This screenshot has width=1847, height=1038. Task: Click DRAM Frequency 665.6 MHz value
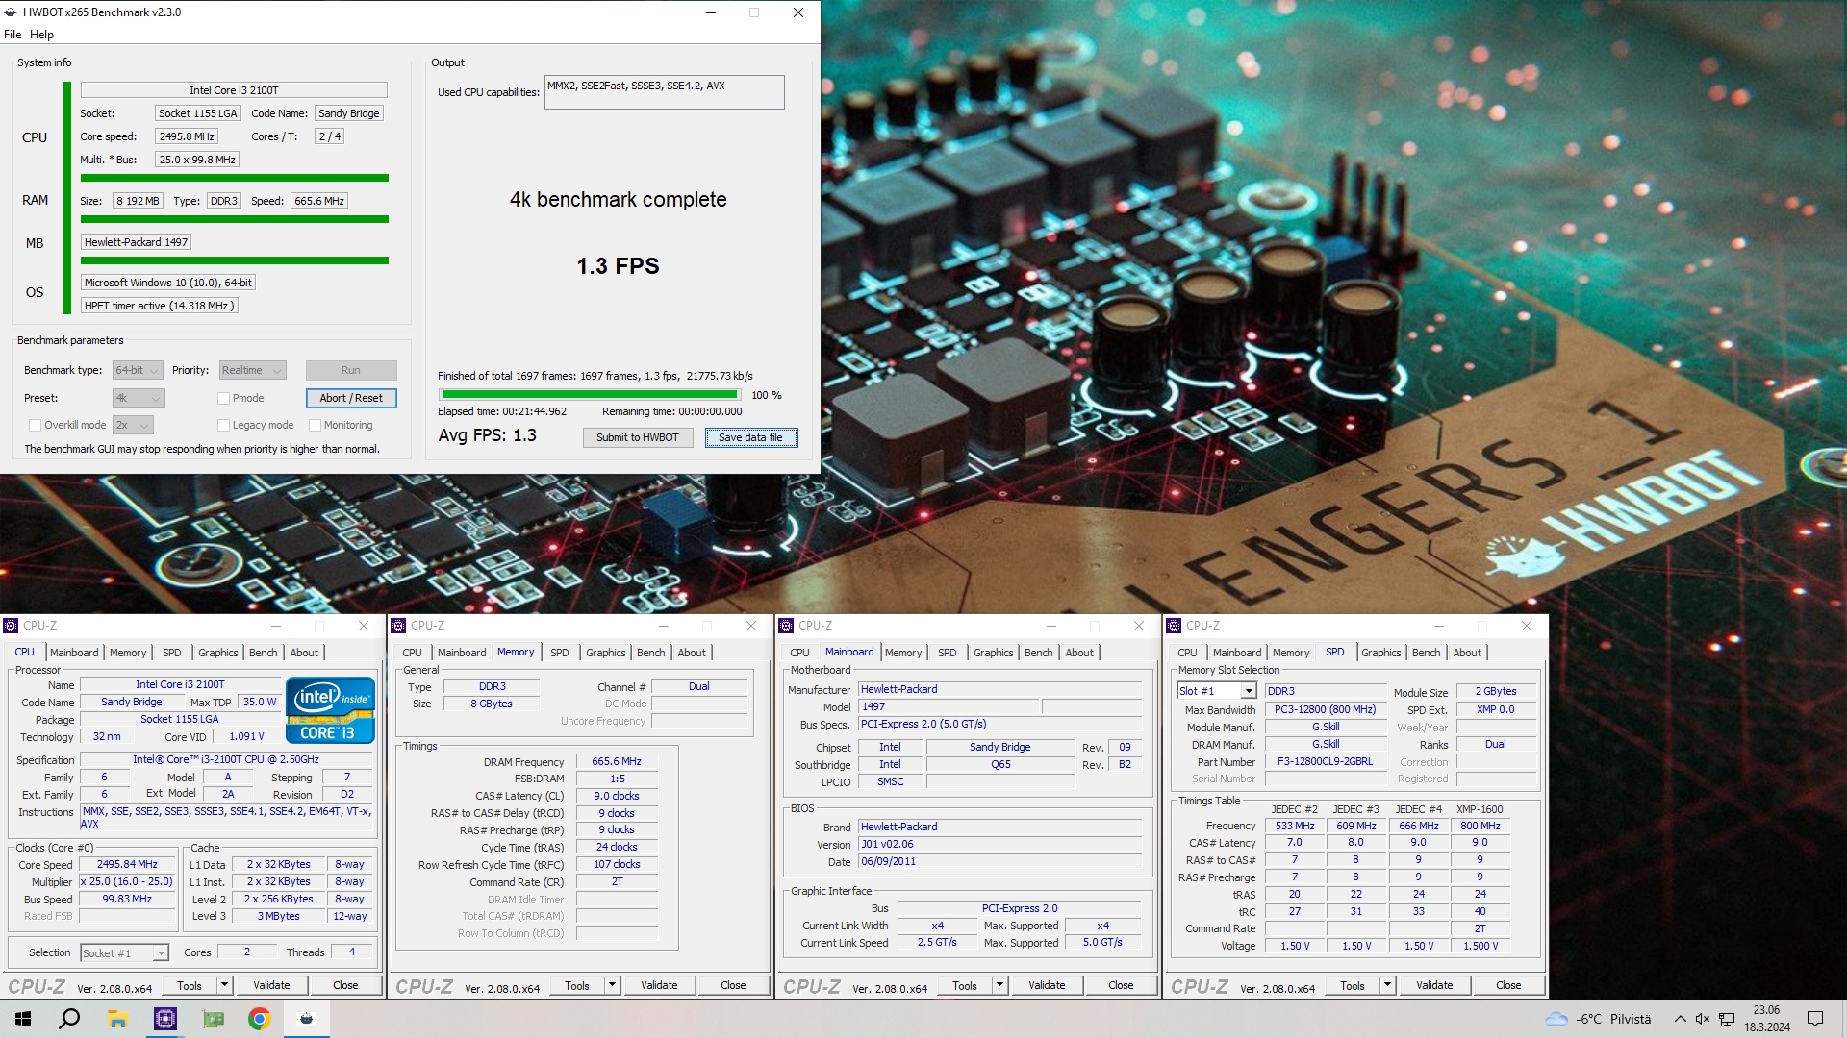(x=617, y=761)
